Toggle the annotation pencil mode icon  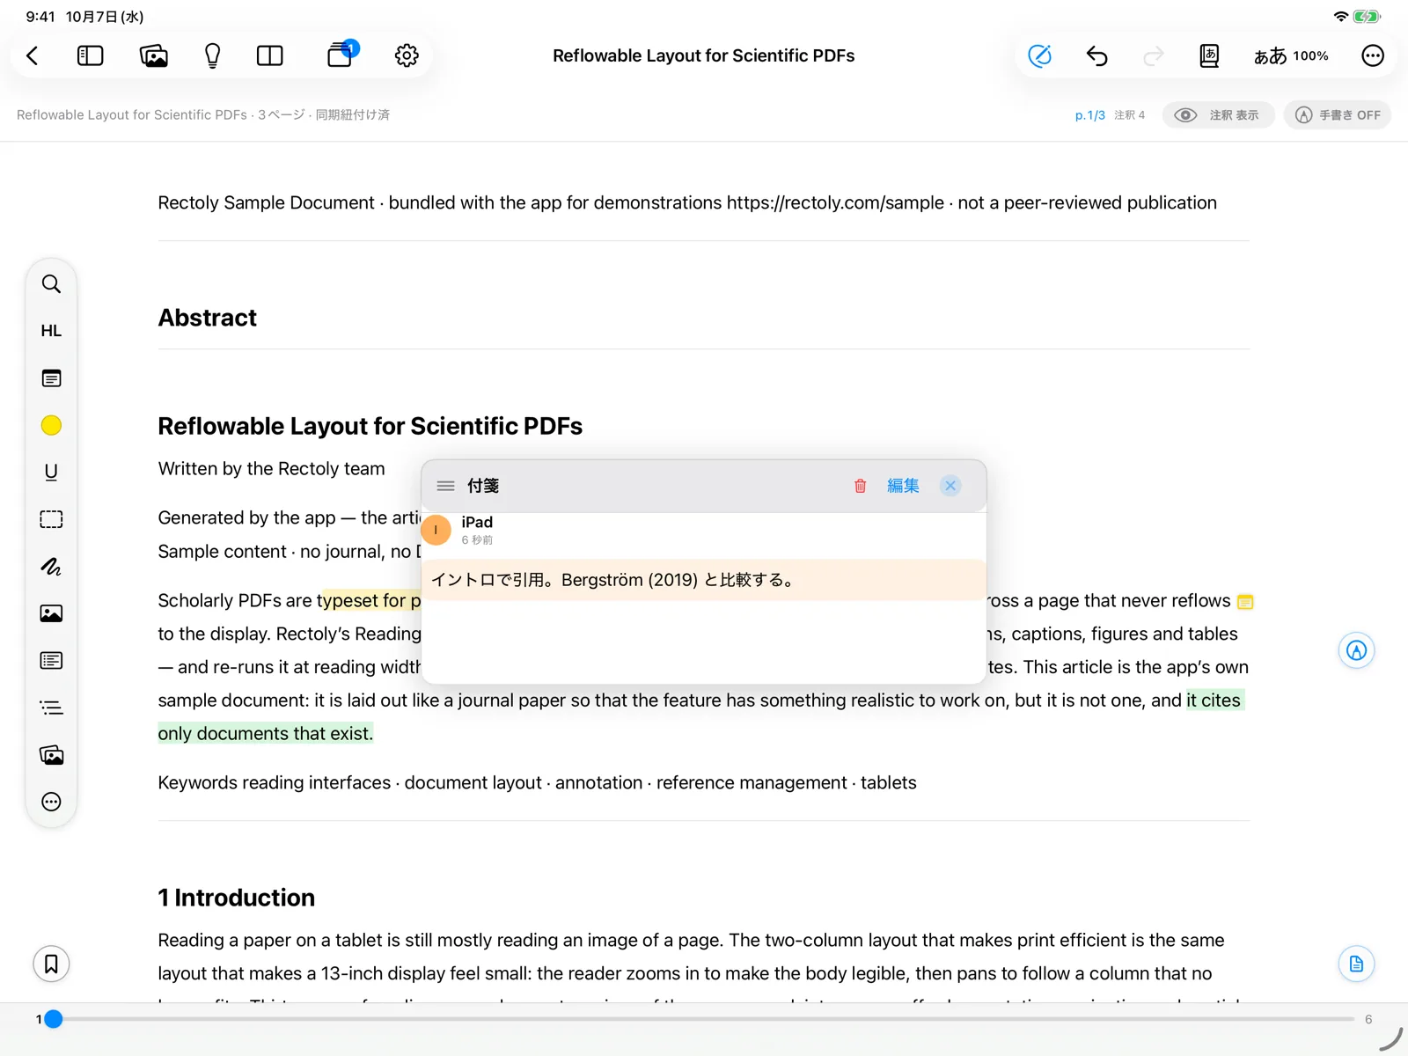click(x=1040, y=56)
